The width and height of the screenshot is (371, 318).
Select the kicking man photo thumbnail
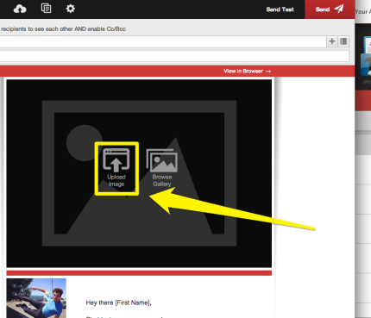[36, 298]
